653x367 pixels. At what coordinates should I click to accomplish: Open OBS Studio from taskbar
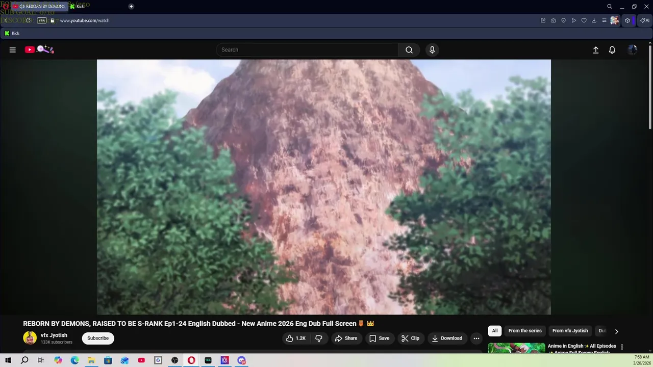click(x=175, y=360)
